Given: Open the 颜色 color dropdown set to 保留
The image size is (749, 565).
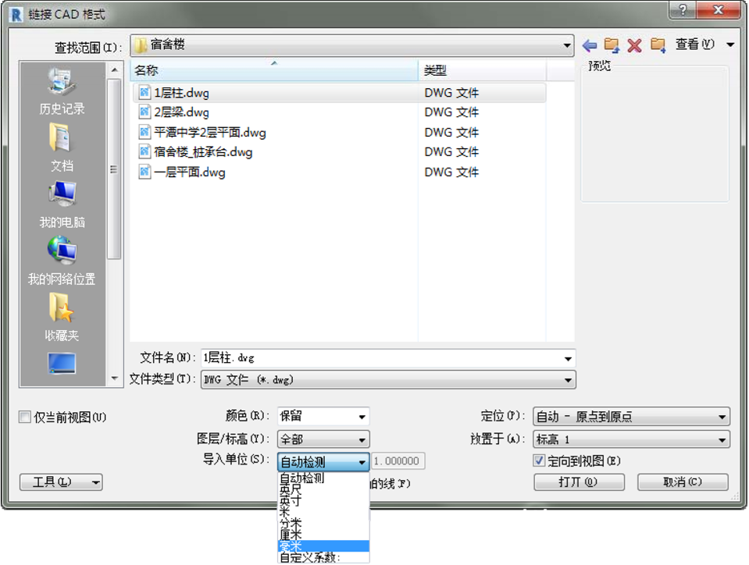Looking at the screenshot, I should [323, 417].
